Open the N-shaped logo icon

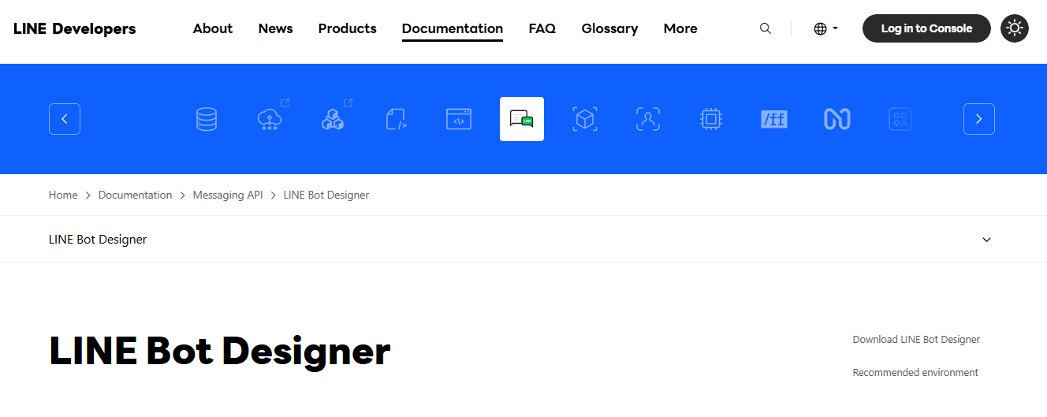click(x=837, y=119)
